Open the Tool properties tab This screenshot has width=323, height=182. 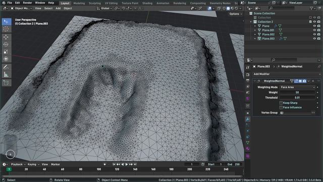coord(248,67)
